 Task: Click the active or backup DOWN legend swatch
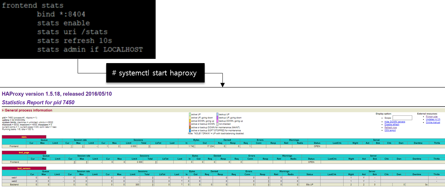tap(190, 124)
